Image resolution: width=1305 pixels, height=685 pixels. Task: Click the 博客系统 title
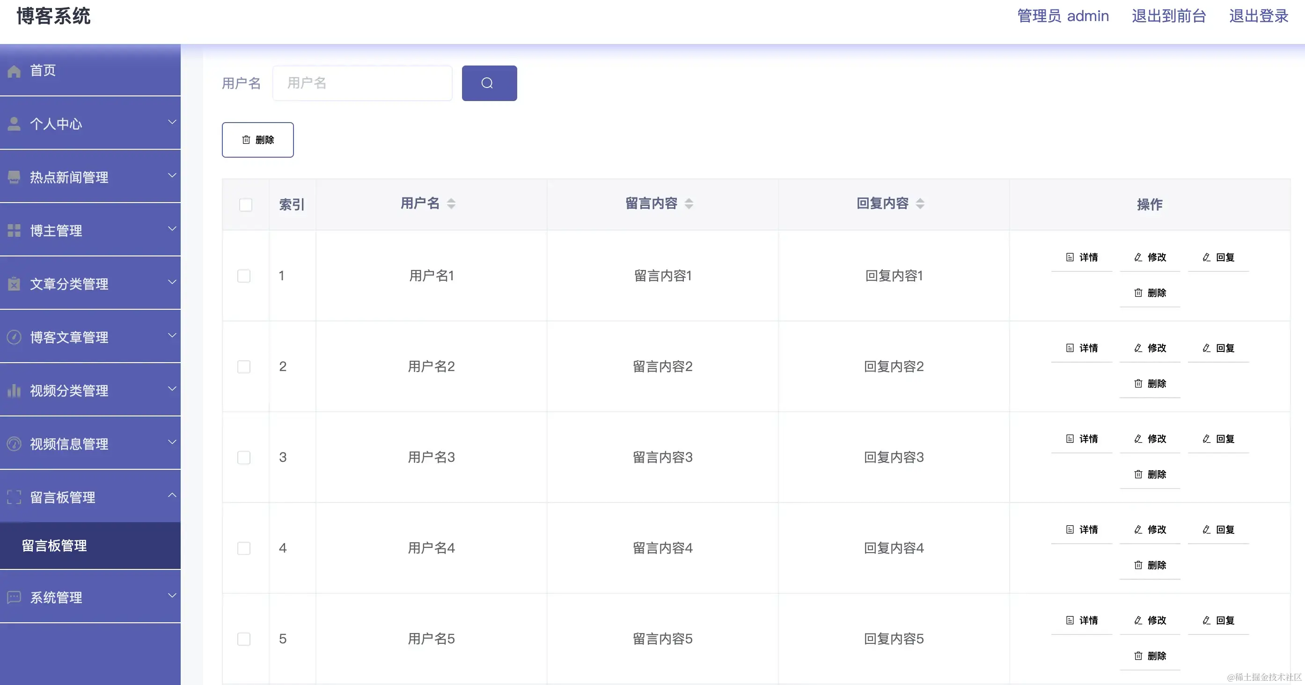coord(54,16)
